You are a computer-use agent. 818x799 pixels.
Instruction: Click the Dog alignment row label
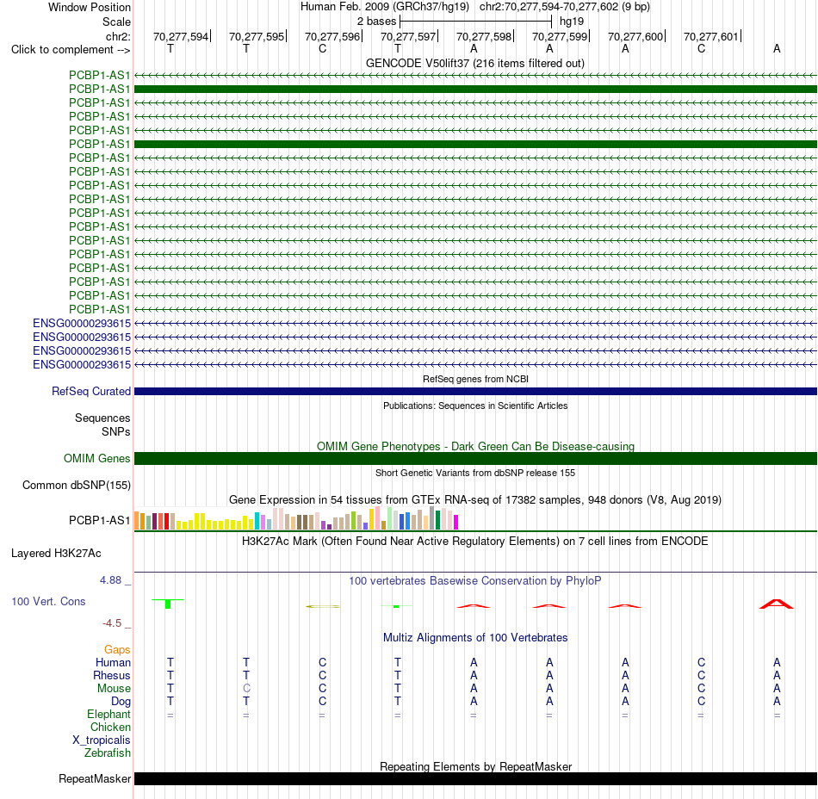(121, 702)
